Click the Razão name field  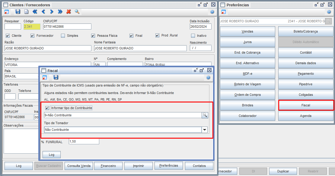[x=48, y=48]
